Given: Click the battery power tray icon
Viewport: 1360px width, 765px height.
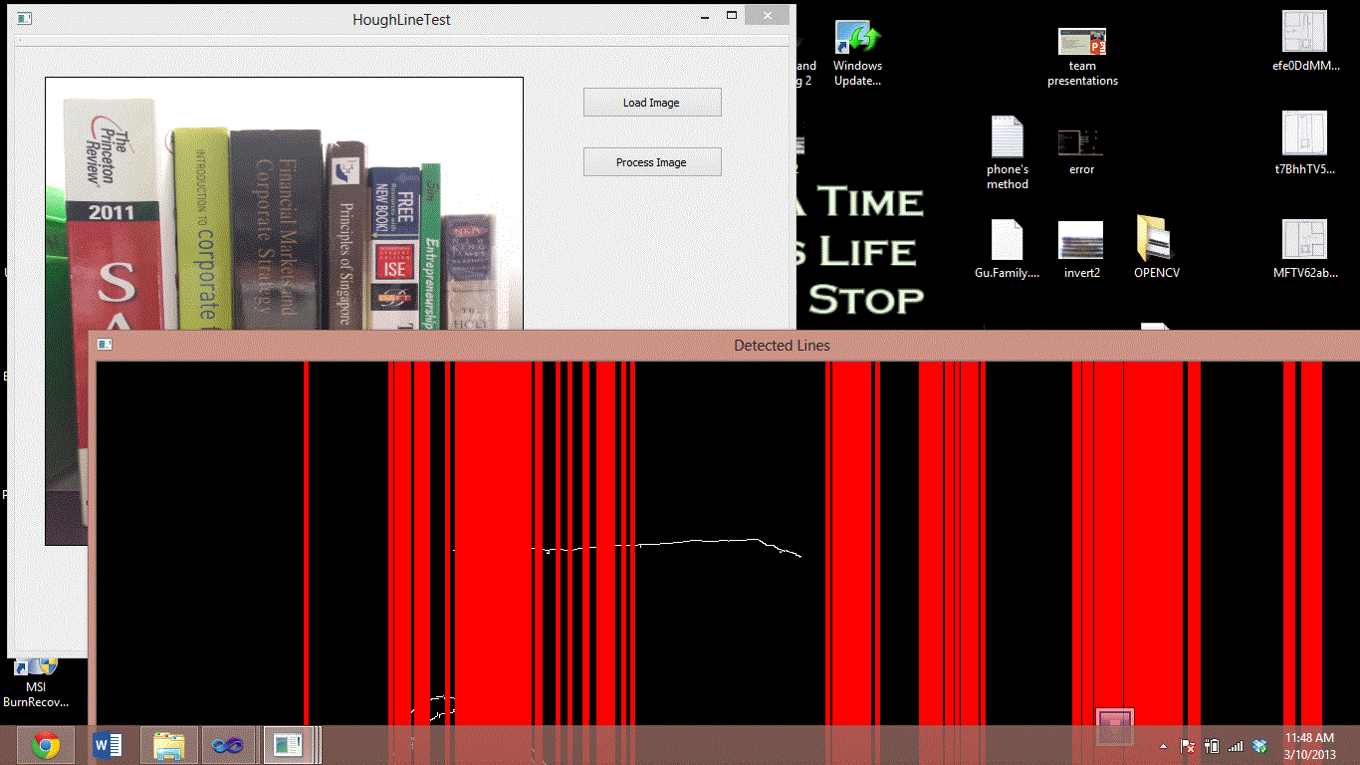Looking at the screenshot, I should point(1212,746).
